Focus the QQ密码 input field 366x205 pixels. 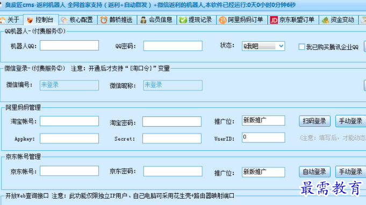(173, 46)
